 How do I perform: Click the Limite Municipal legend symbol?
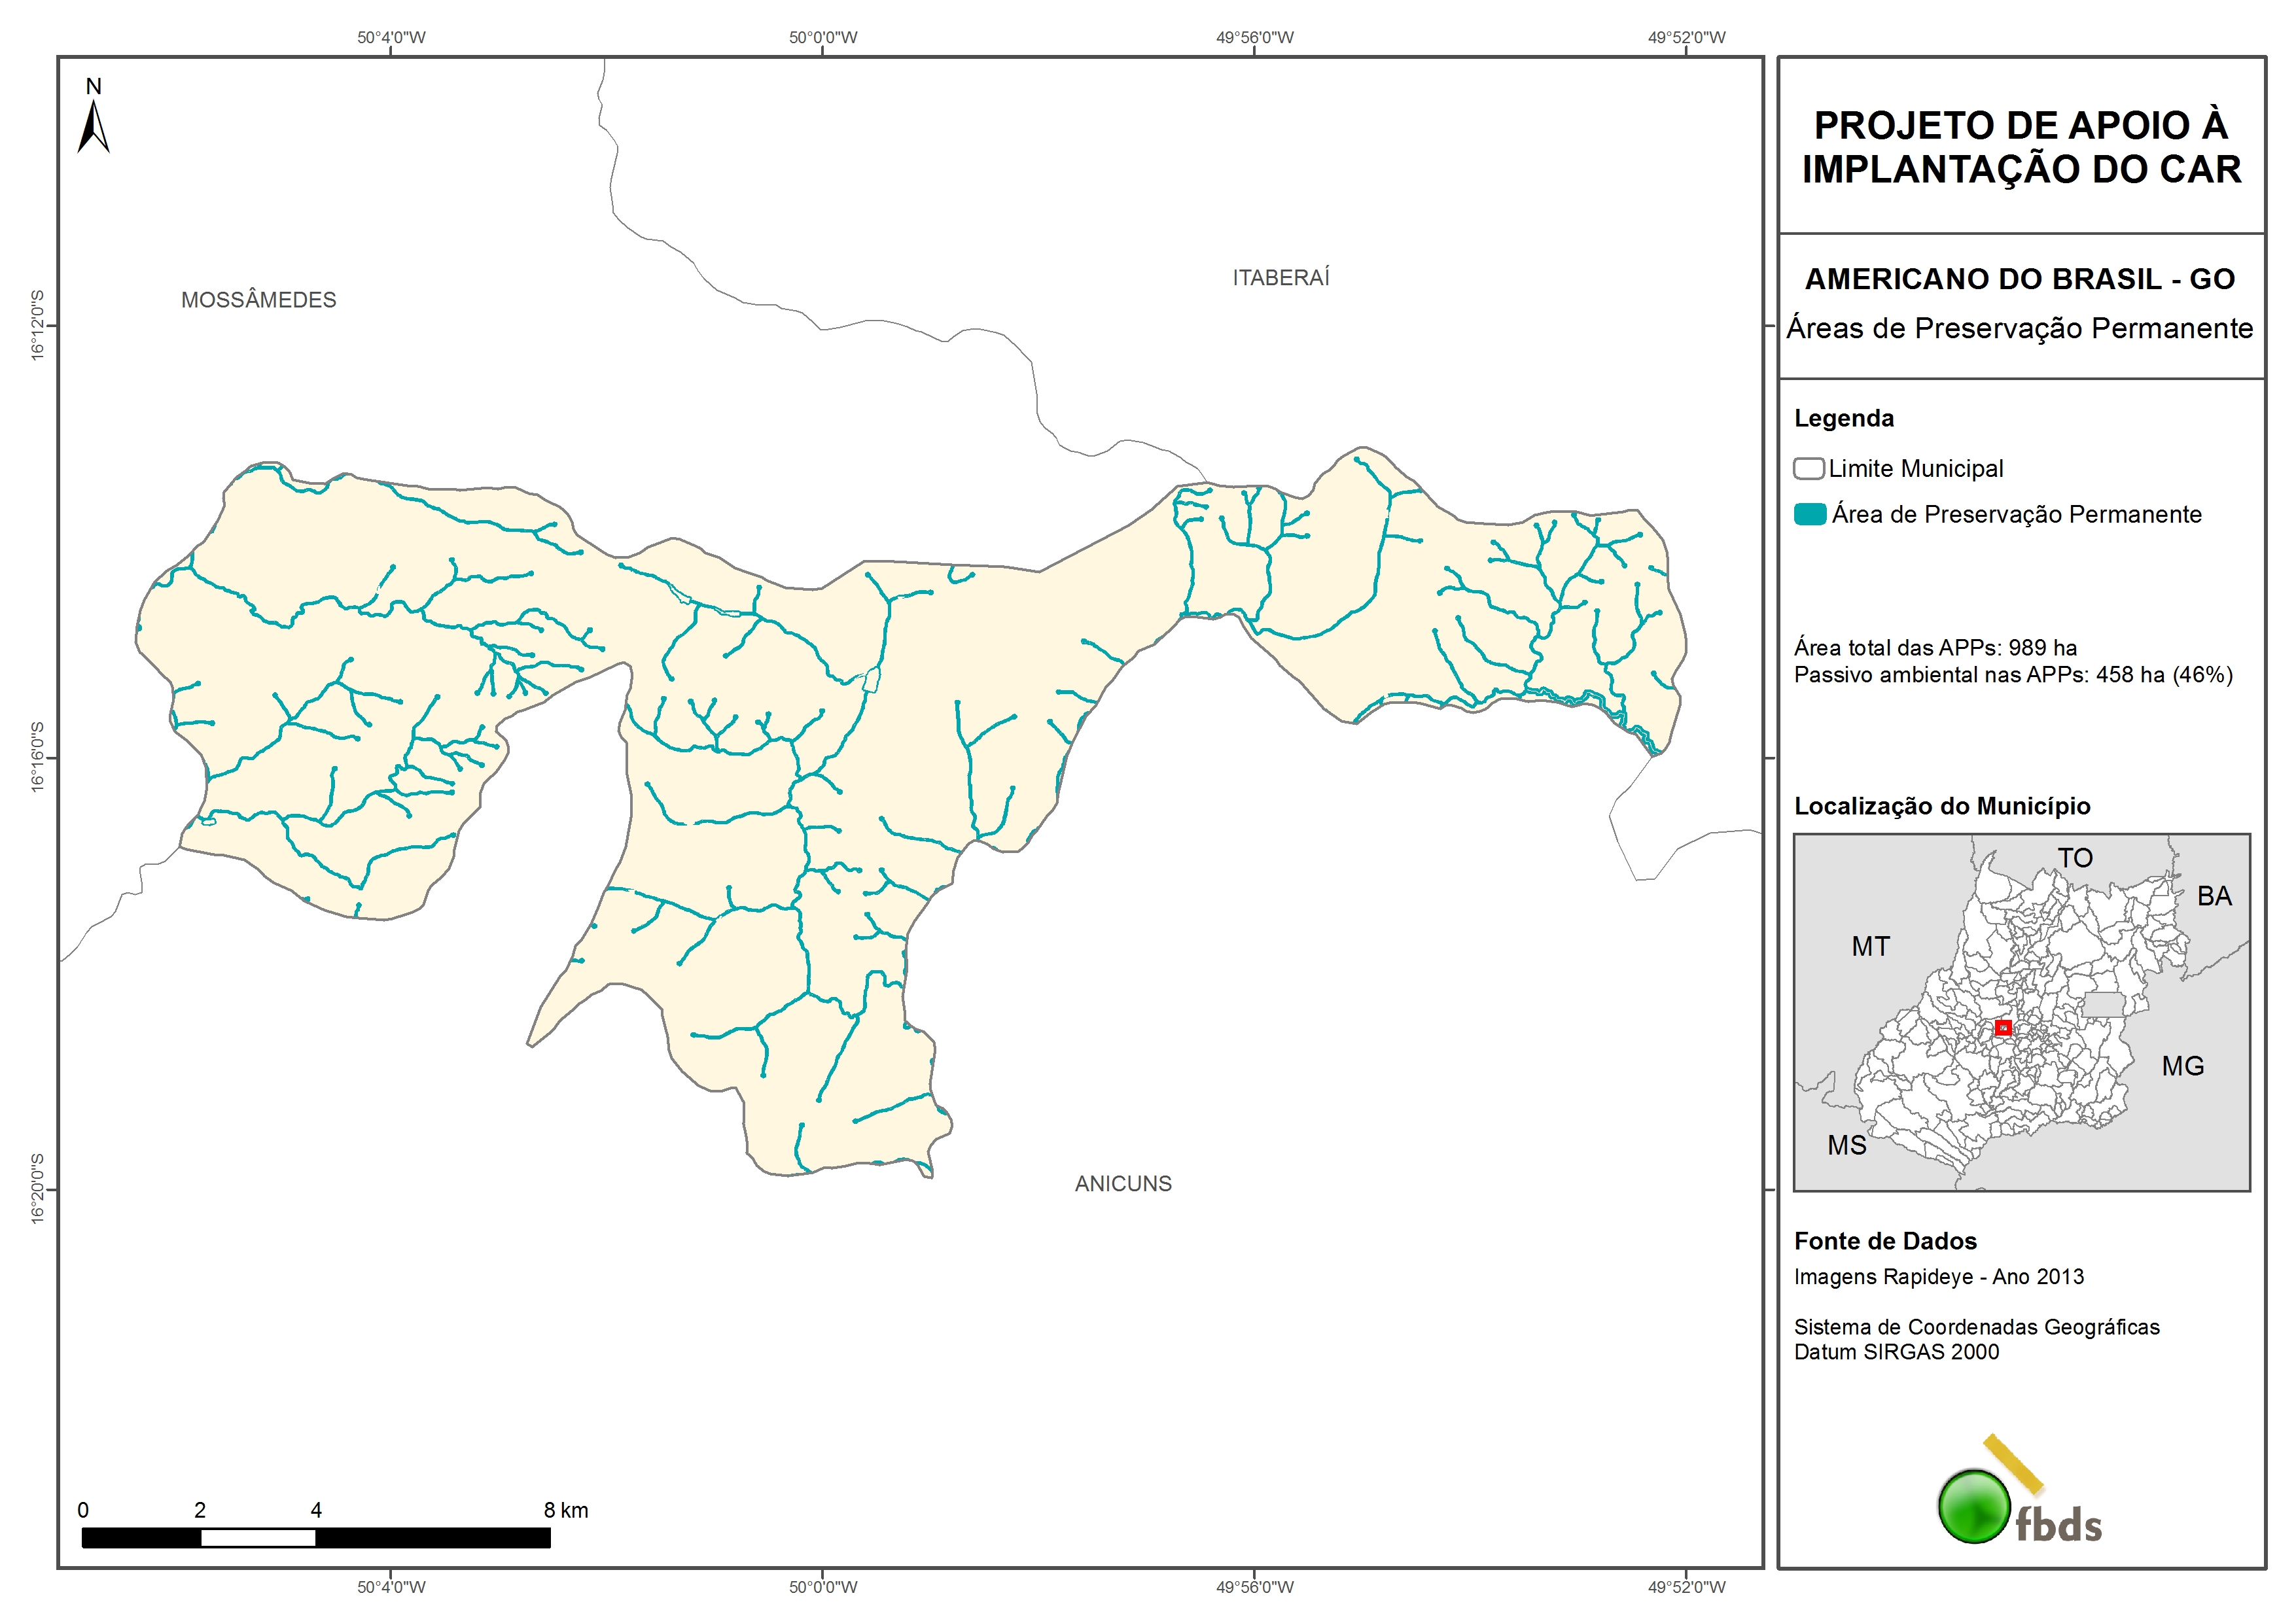[1808, 469]
